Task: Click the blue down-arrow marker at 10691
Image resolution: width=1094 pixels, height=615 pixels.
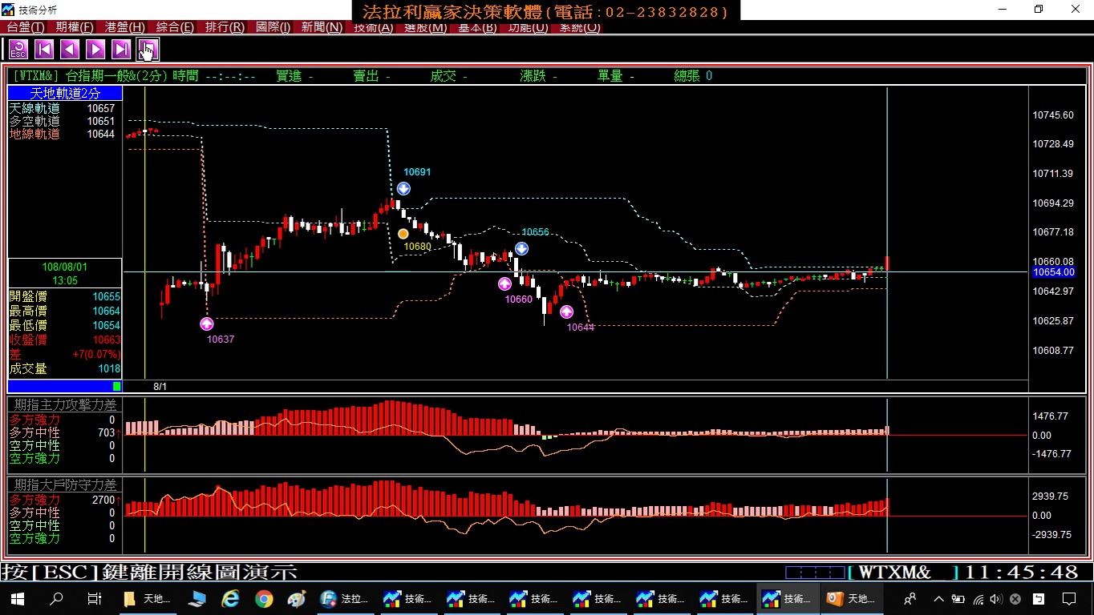Action: (403, 188)
